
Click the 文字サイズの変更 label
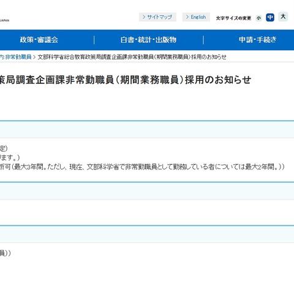[x=233, y=18]
